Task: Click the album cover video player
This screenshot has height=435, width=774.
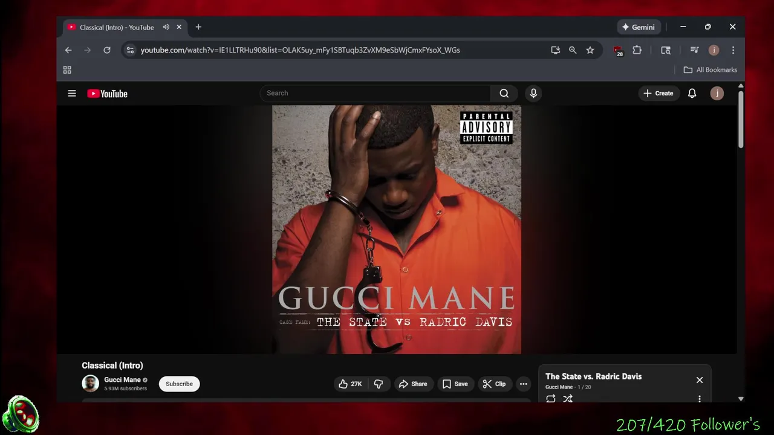Action: [397, 230]
